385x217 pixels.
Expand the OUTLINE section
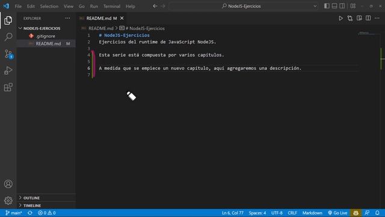pos(46,198)
